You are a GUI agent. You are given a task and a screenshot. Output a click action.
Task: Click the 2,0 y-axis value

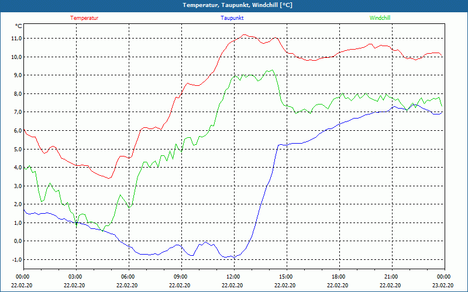click(18, 204)
